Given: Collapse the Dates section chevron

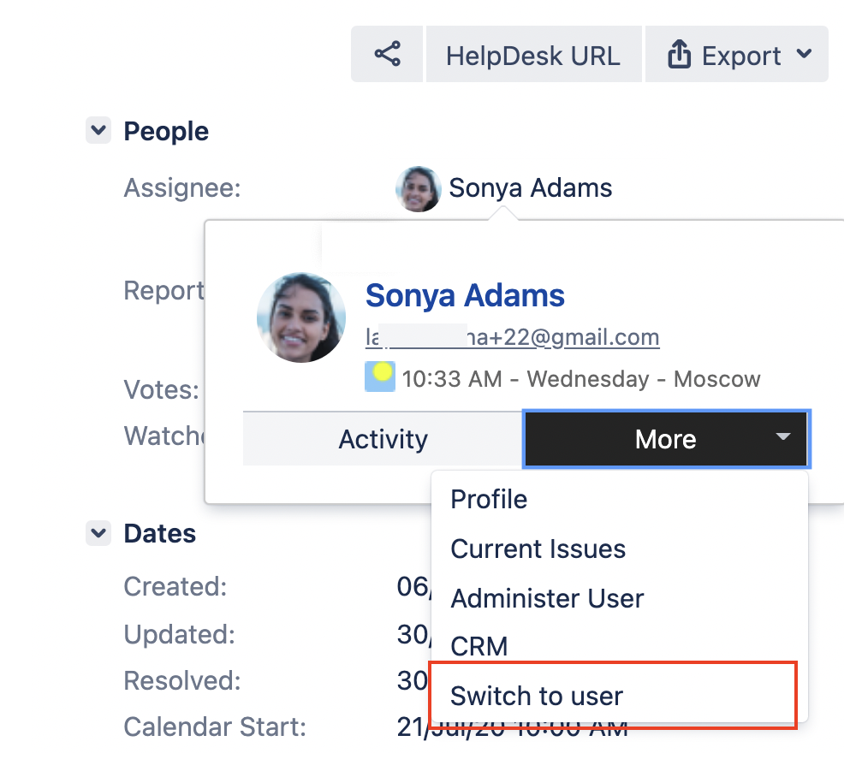Looking at the screenshot, I should (98, 533).
